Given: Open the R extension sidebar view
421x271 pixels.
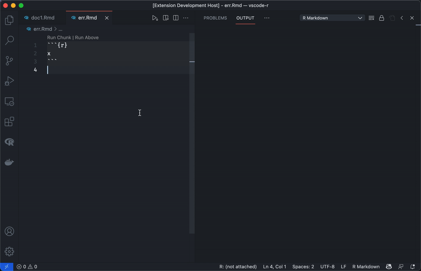Looking at the screenshot, I should click(x=9, y=142).
